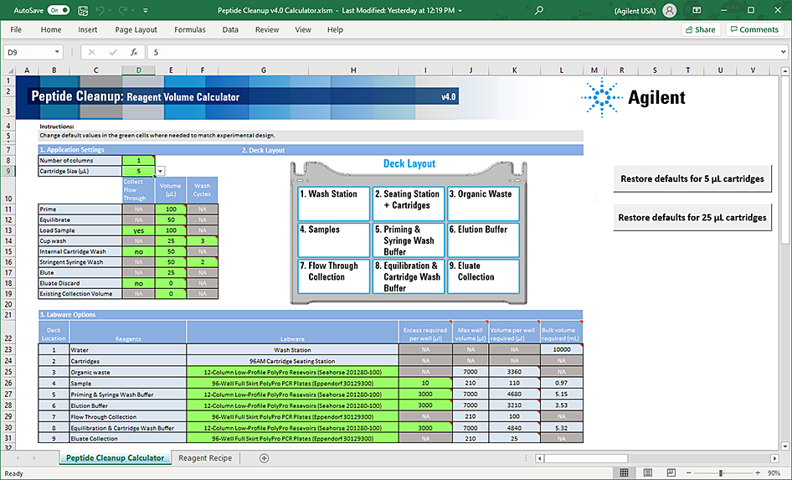Switch to Page Break Preview icon
The width and height of the screenshot is (792, 480).
coord(671,473)
